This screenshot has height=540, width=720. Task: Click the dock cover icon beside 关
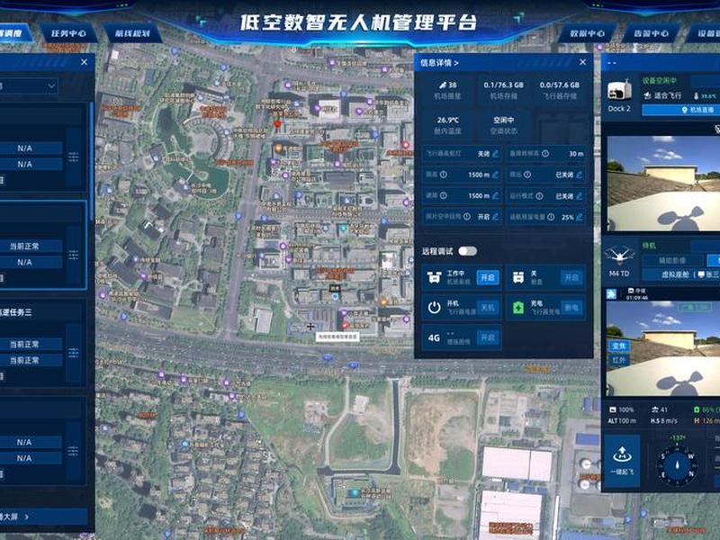point(518,277)
